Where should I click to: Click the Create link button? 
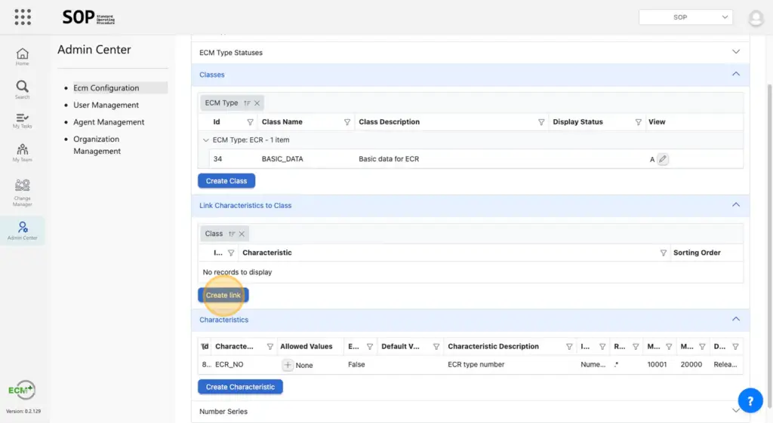point(223,296)
